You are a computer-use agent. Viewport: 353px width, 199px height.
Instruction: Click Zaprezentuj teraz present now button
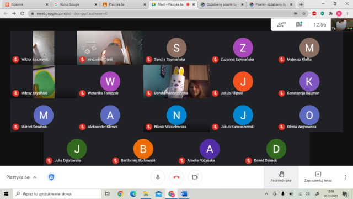(318, 177)
